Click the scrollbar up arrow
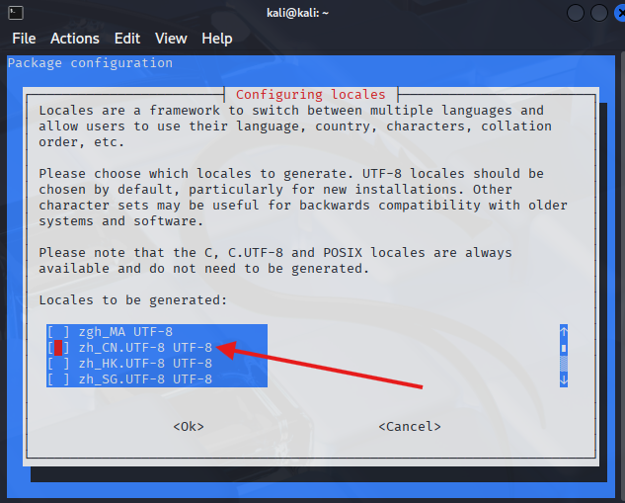This screenshot has width=625, height=503. point(564,332)
